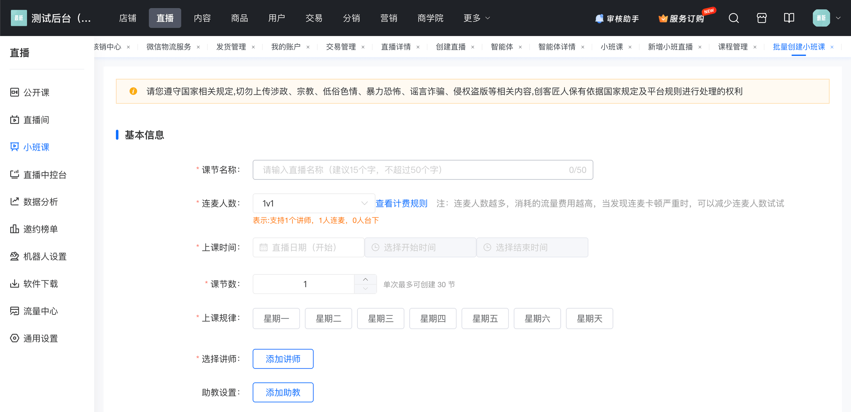
Task: Close the 批量创建小班课 tab
Action: click(832, 47)
